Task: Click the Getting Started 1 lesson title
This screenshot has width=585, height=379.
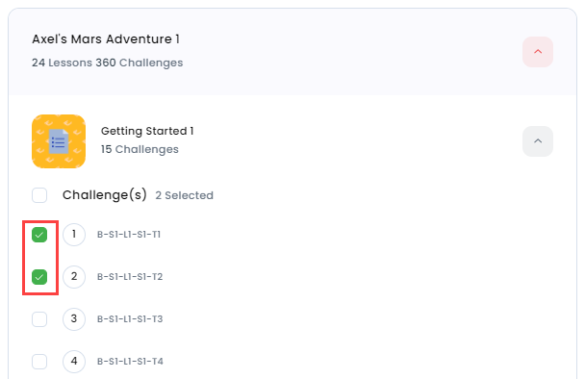Action: coord(147,131)
